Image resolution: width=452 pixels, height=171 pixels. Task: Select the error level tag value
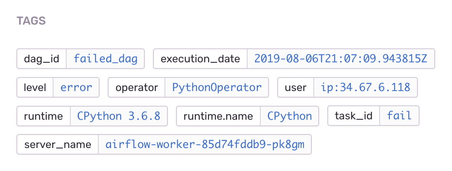pos(76,87)
